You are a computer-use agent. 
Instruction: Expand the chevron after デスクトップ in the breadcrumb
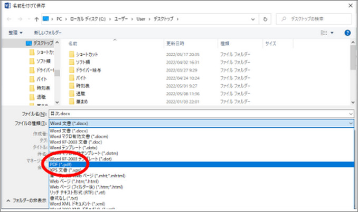(177, 19)
